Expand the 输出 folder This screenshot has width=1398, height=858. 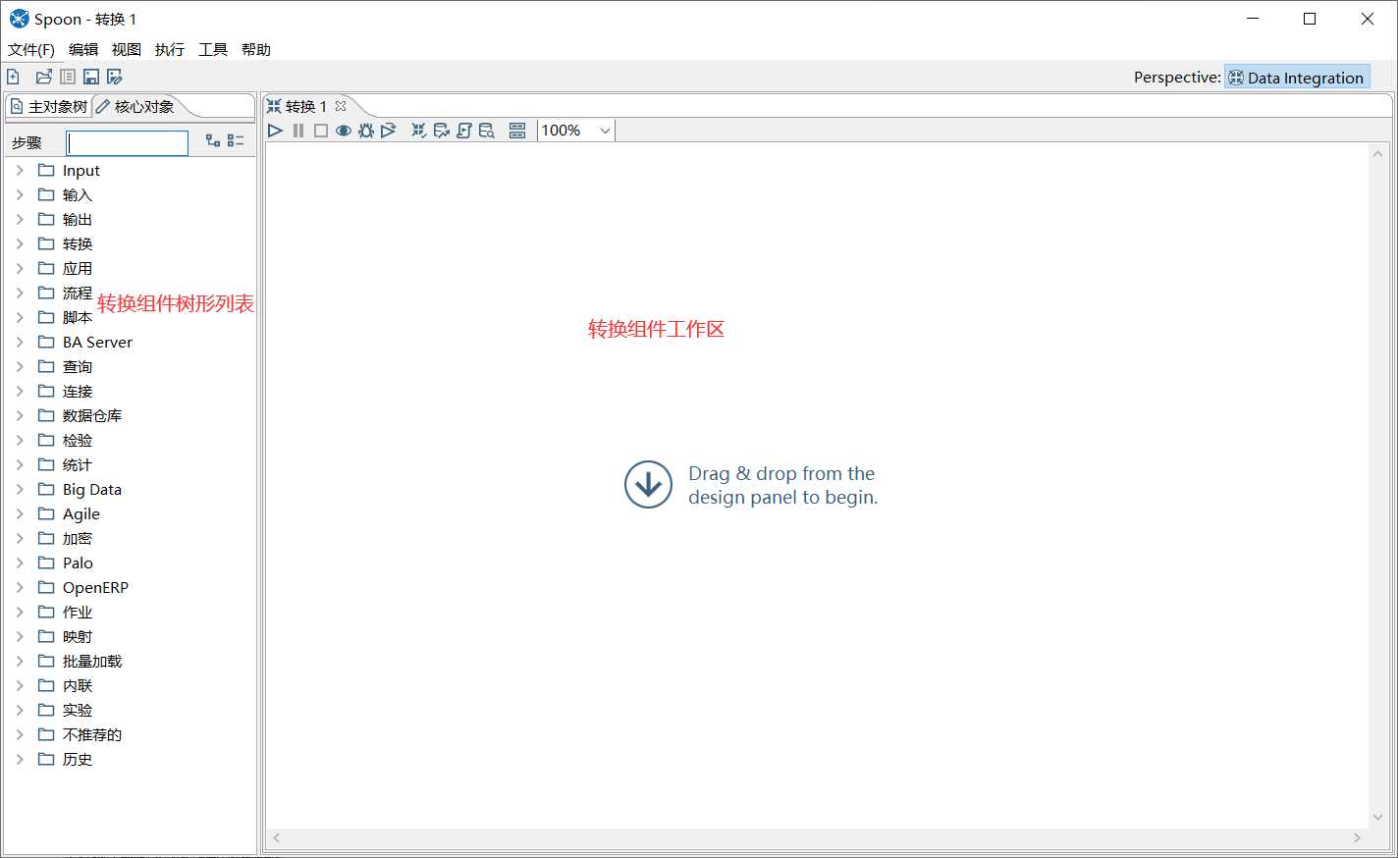tap(20, 219)
